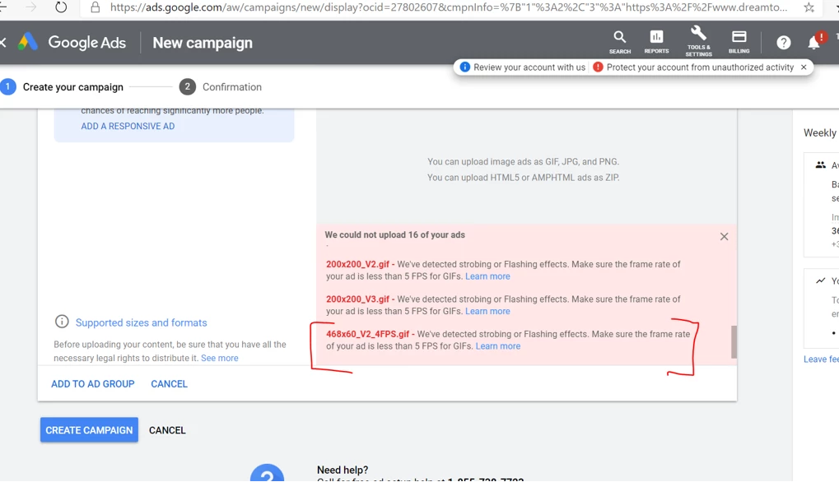Click the browser address bar URL
This screenshot has width=839, height=482.
pyautogui.click(x=449, y=7)
